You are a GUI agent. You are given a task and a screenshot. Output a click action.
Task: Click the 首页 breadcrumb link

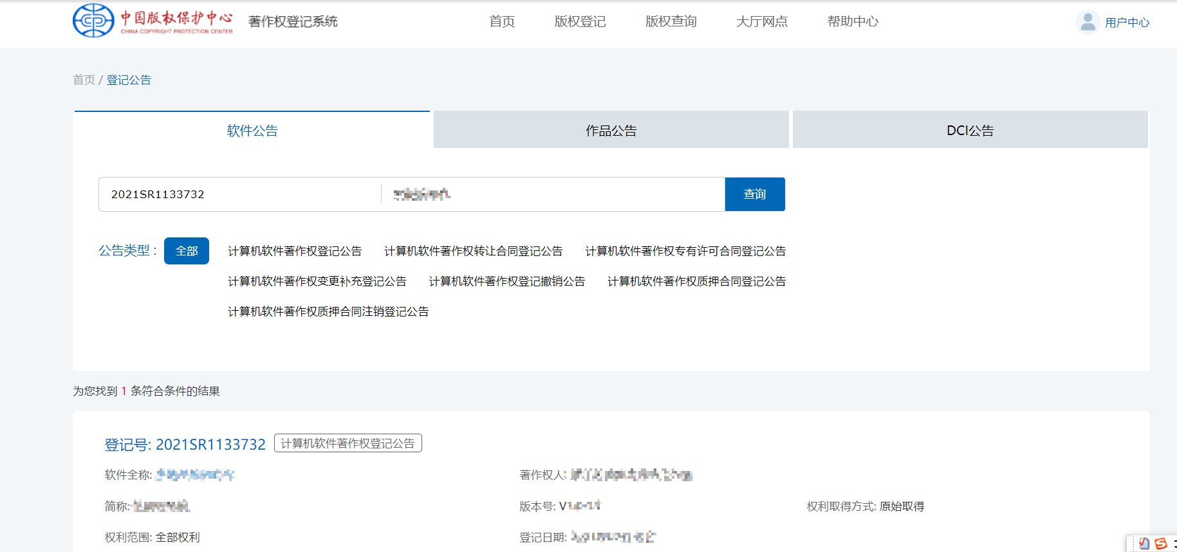pyautogui.click(x=84, y=80)
